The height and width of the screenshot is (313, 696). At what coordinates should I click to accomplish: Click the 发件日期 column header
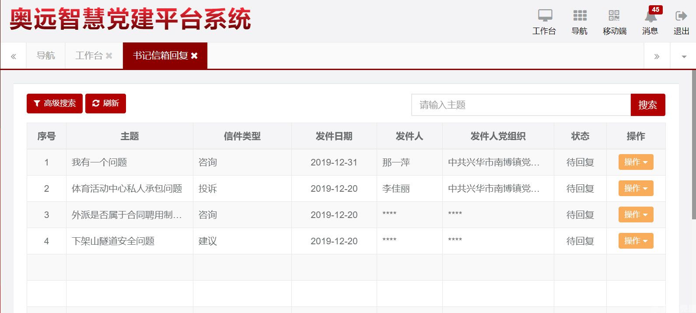click(x=334, y=136)
